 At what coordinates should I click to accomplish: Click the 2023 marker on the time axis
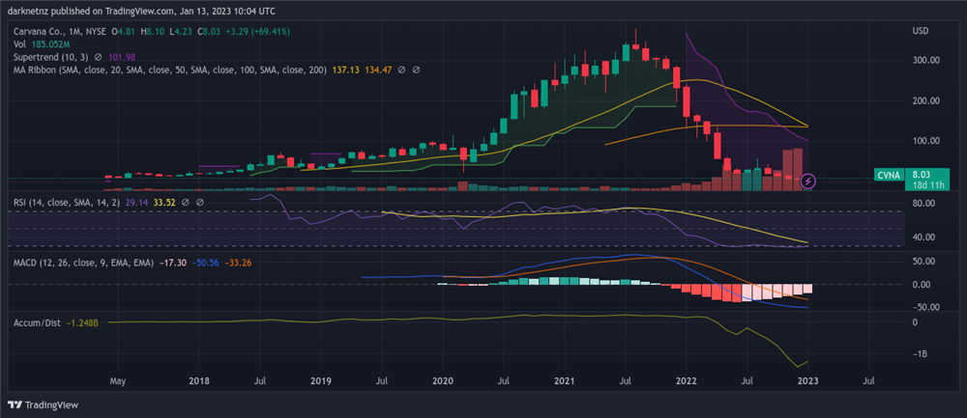tap(808, 381)
